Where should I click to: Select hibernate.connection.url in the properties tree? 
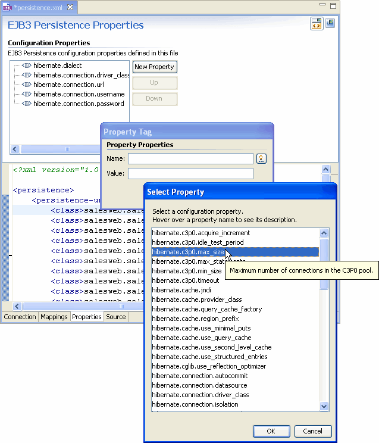click(68, 85)
